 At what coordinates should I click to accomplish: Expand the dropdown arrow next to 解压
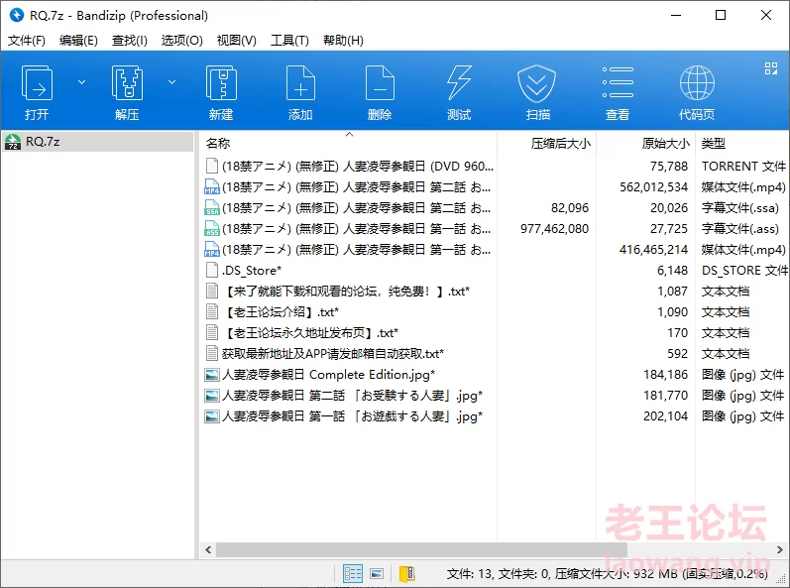pos(171,82)
